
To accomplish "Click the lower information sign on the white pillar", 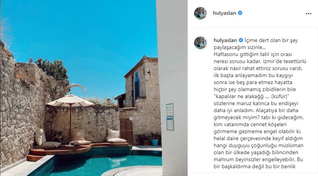I will coord(170,123).
